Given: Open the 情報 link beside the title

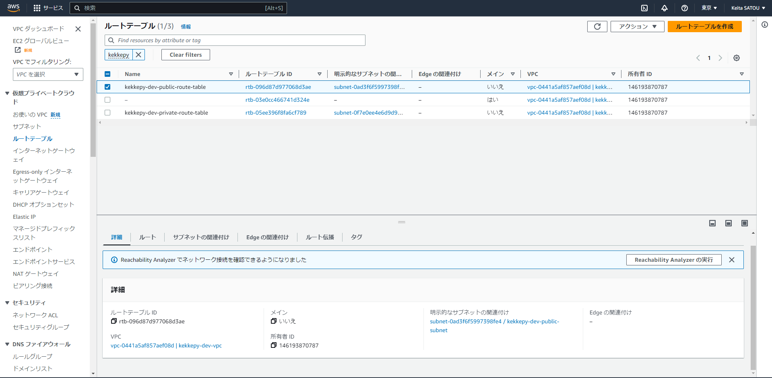Looking at the screenshot, I should [186, 27].
